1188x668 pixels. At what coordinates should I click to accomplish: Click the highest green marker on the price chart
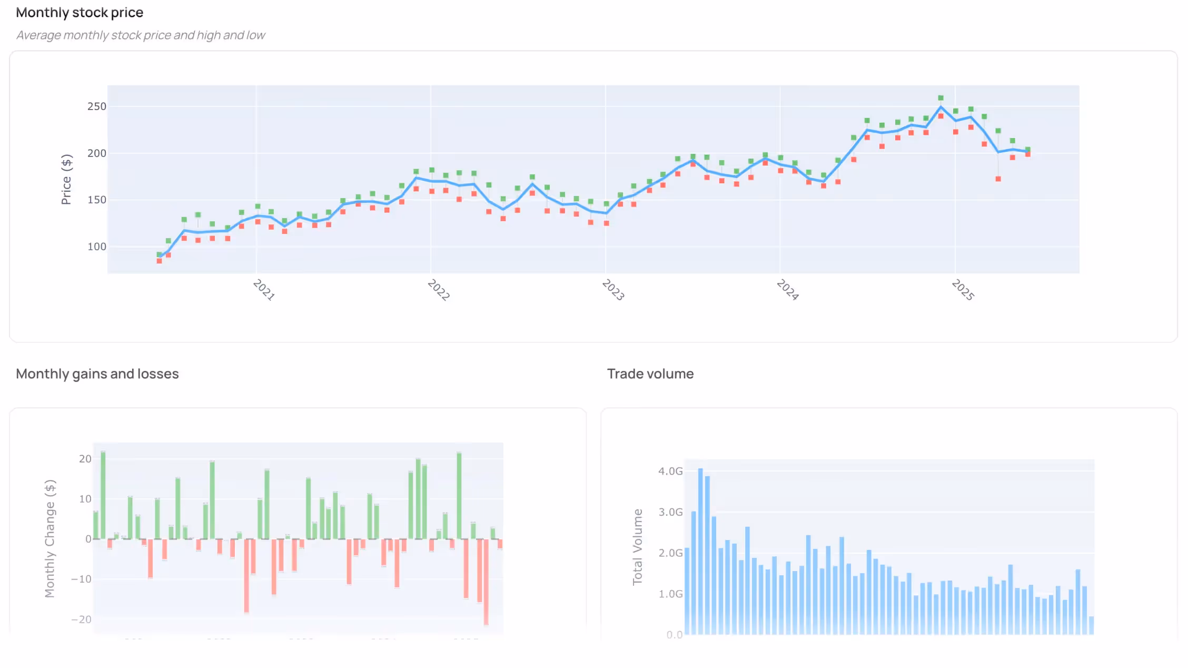[x=940, y=98]
